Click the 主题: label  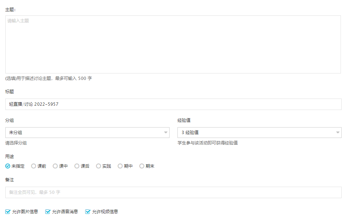(10, 10)
